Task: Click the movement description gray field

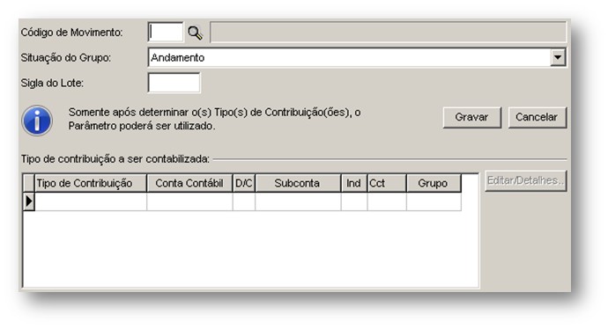Action: pos(388,33)
